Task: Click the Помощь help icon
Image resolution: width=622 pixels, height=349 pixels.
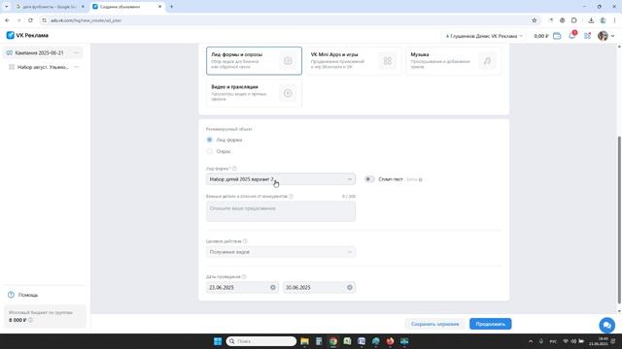Action: pos(11,295)
